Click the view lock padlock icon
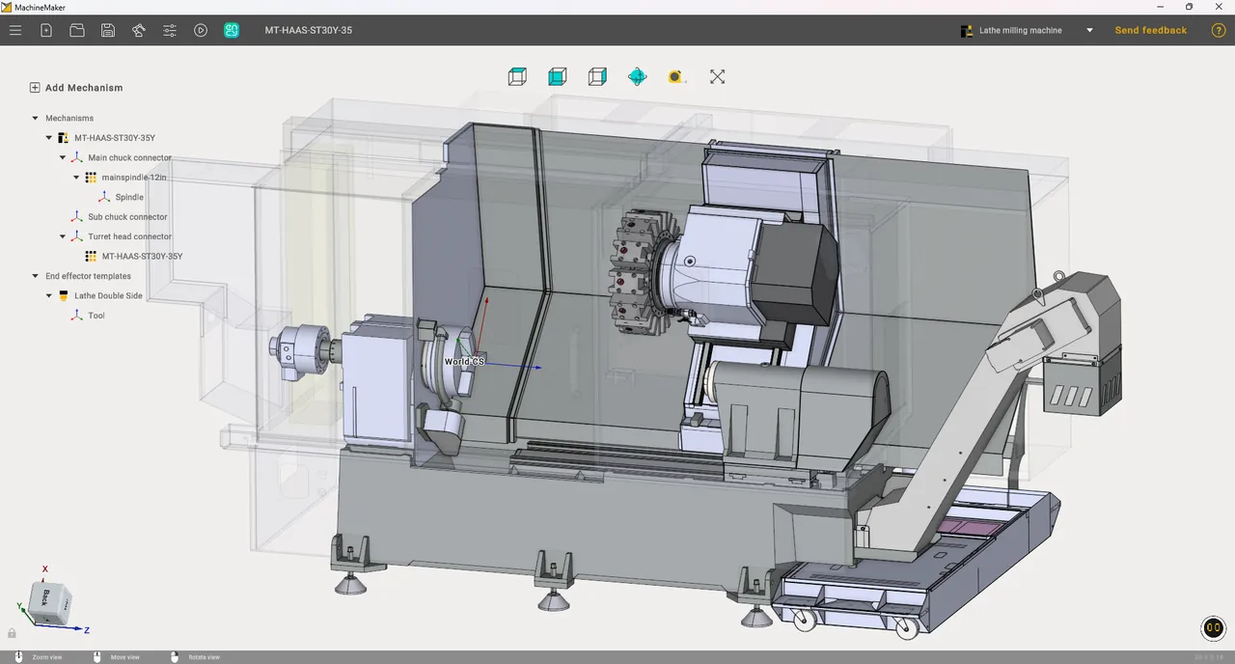 (12, 633)
